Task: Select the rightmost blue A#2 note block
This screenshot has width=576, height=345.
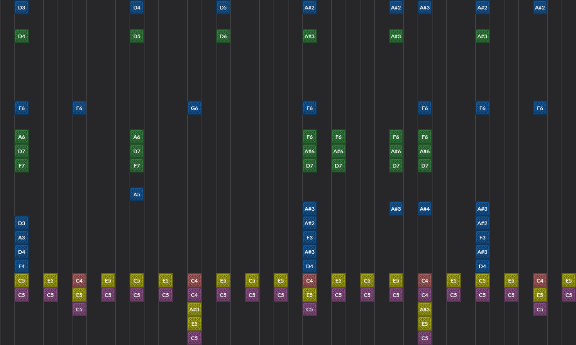Action: point(540,8)
